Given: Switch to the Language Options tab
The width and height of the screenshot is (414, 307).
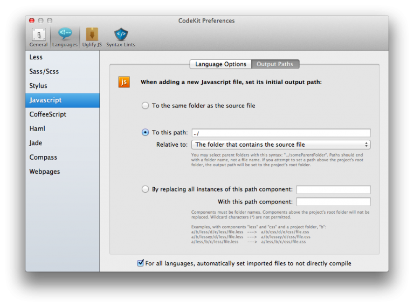Looking at the screenshot, I should pyautogui.click(x=220, y=64).
